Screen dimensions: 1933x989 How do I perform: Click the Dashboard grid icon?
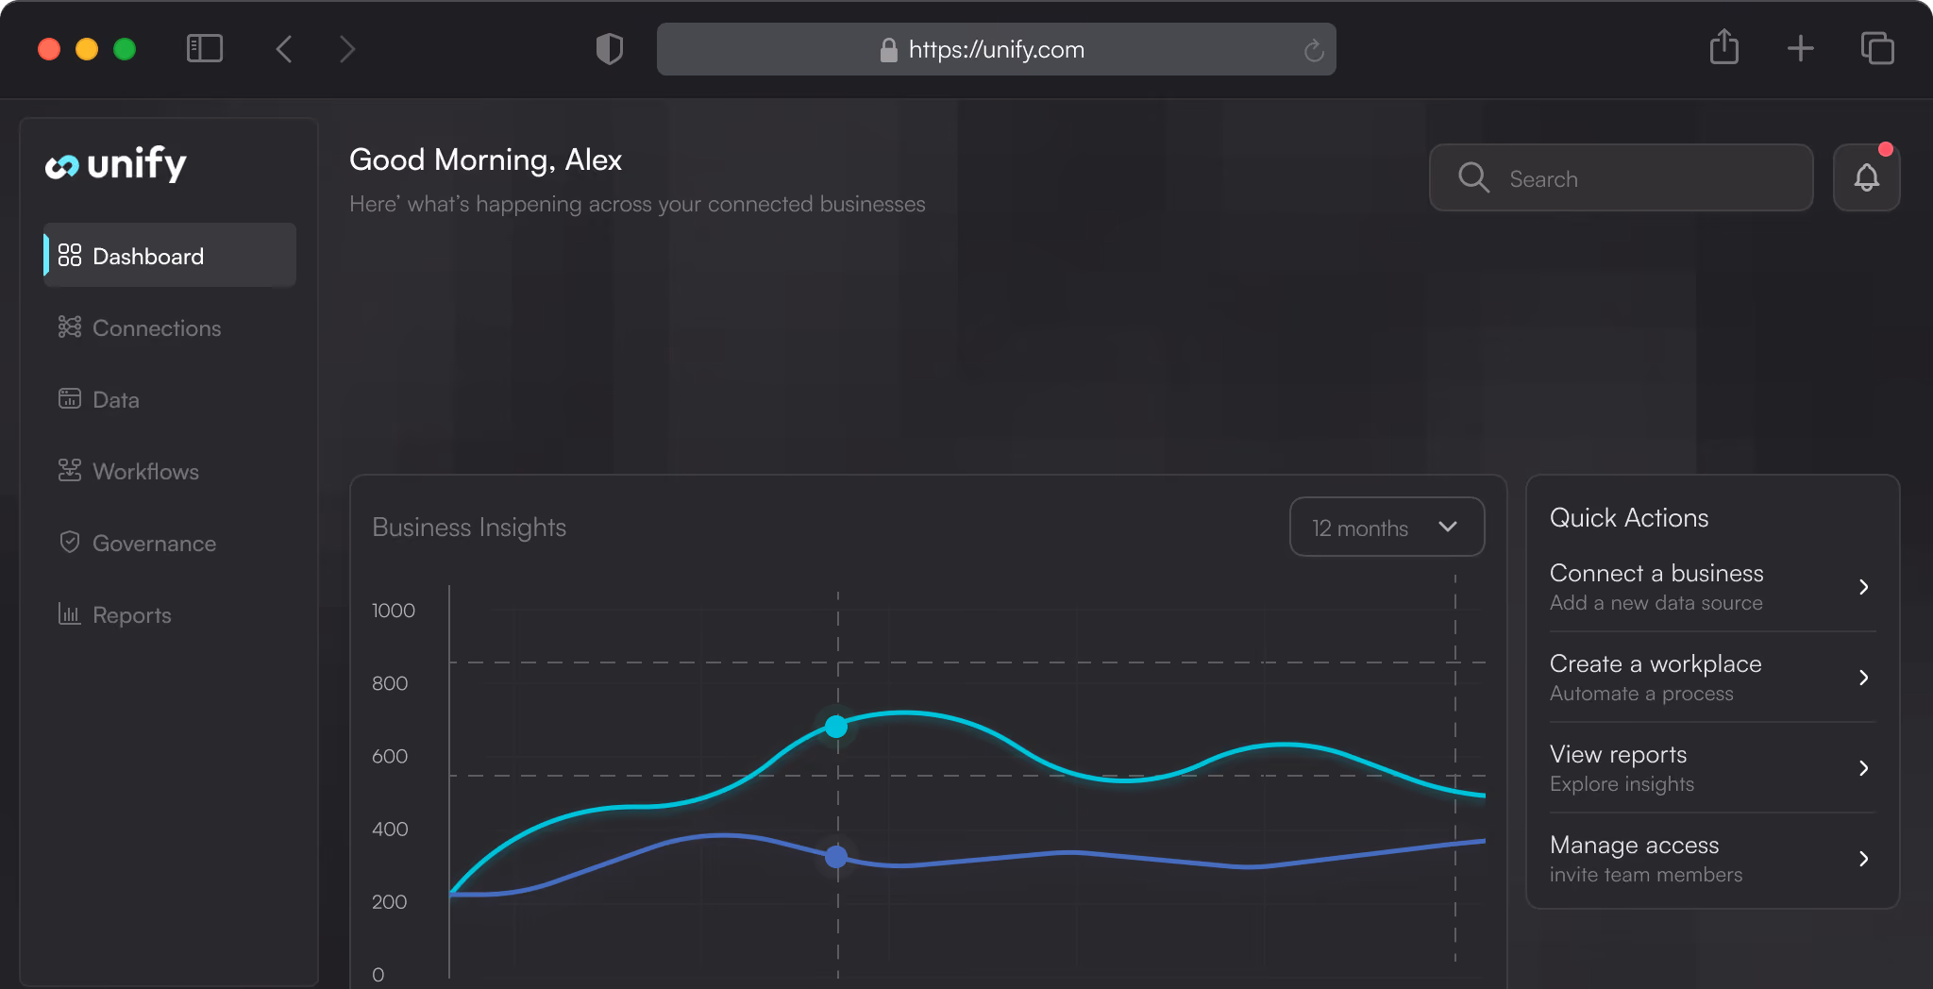[x=70, y=256]
